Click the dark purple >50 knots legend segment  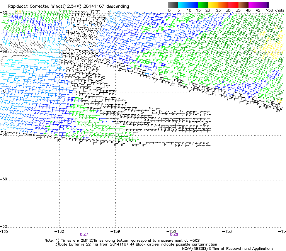click(268, 5)
